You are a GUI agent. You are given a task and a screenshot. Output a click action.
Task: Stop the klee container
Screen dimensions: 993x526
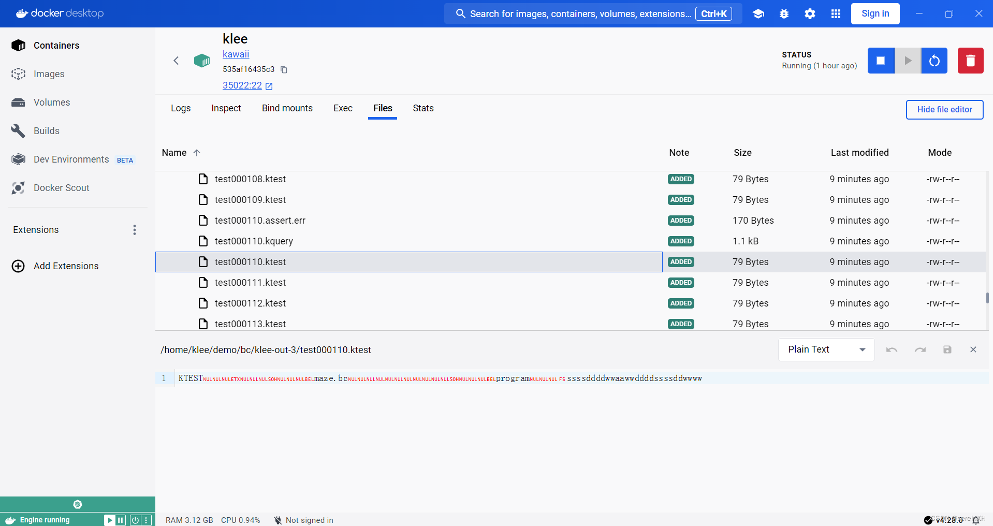(x=881, y=61)
